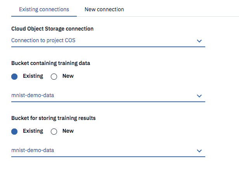Select New radio for training data bucket
This screenshot has width=239, height=178.
point(54,77)
